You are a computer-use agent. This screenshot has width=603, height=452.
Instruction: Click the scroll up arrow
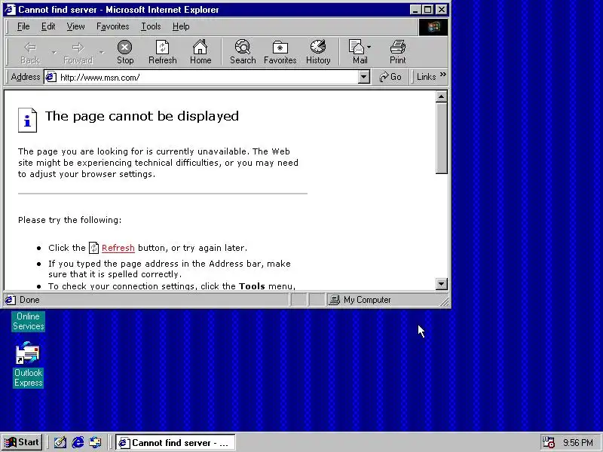tap(442, 96)
